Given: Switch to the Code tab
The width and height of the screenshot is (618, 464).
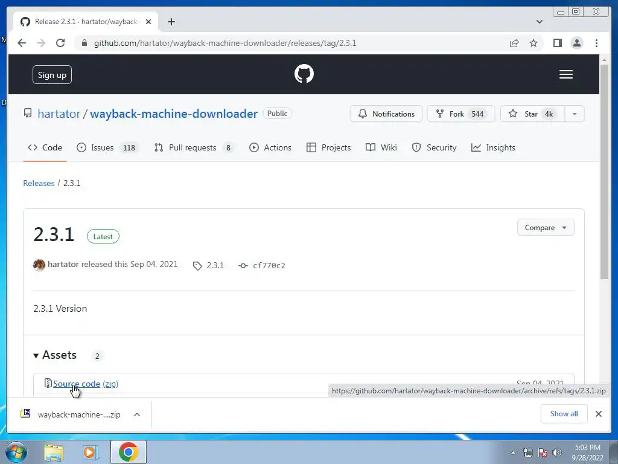Looking at the screenshot, I should tap(45, 147).
